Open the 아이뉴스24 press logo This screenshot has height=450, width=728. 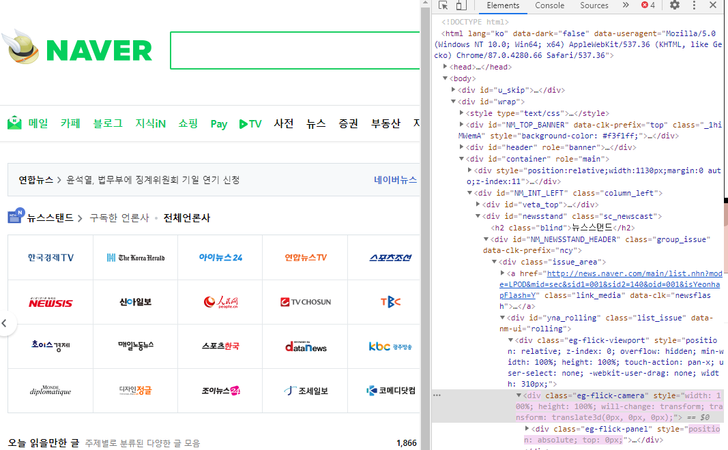(x=220, y=258)
